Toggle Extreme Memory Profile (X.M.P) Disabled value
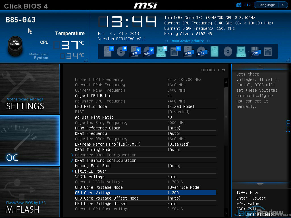 pyautogui.click(x=178, y=144)
